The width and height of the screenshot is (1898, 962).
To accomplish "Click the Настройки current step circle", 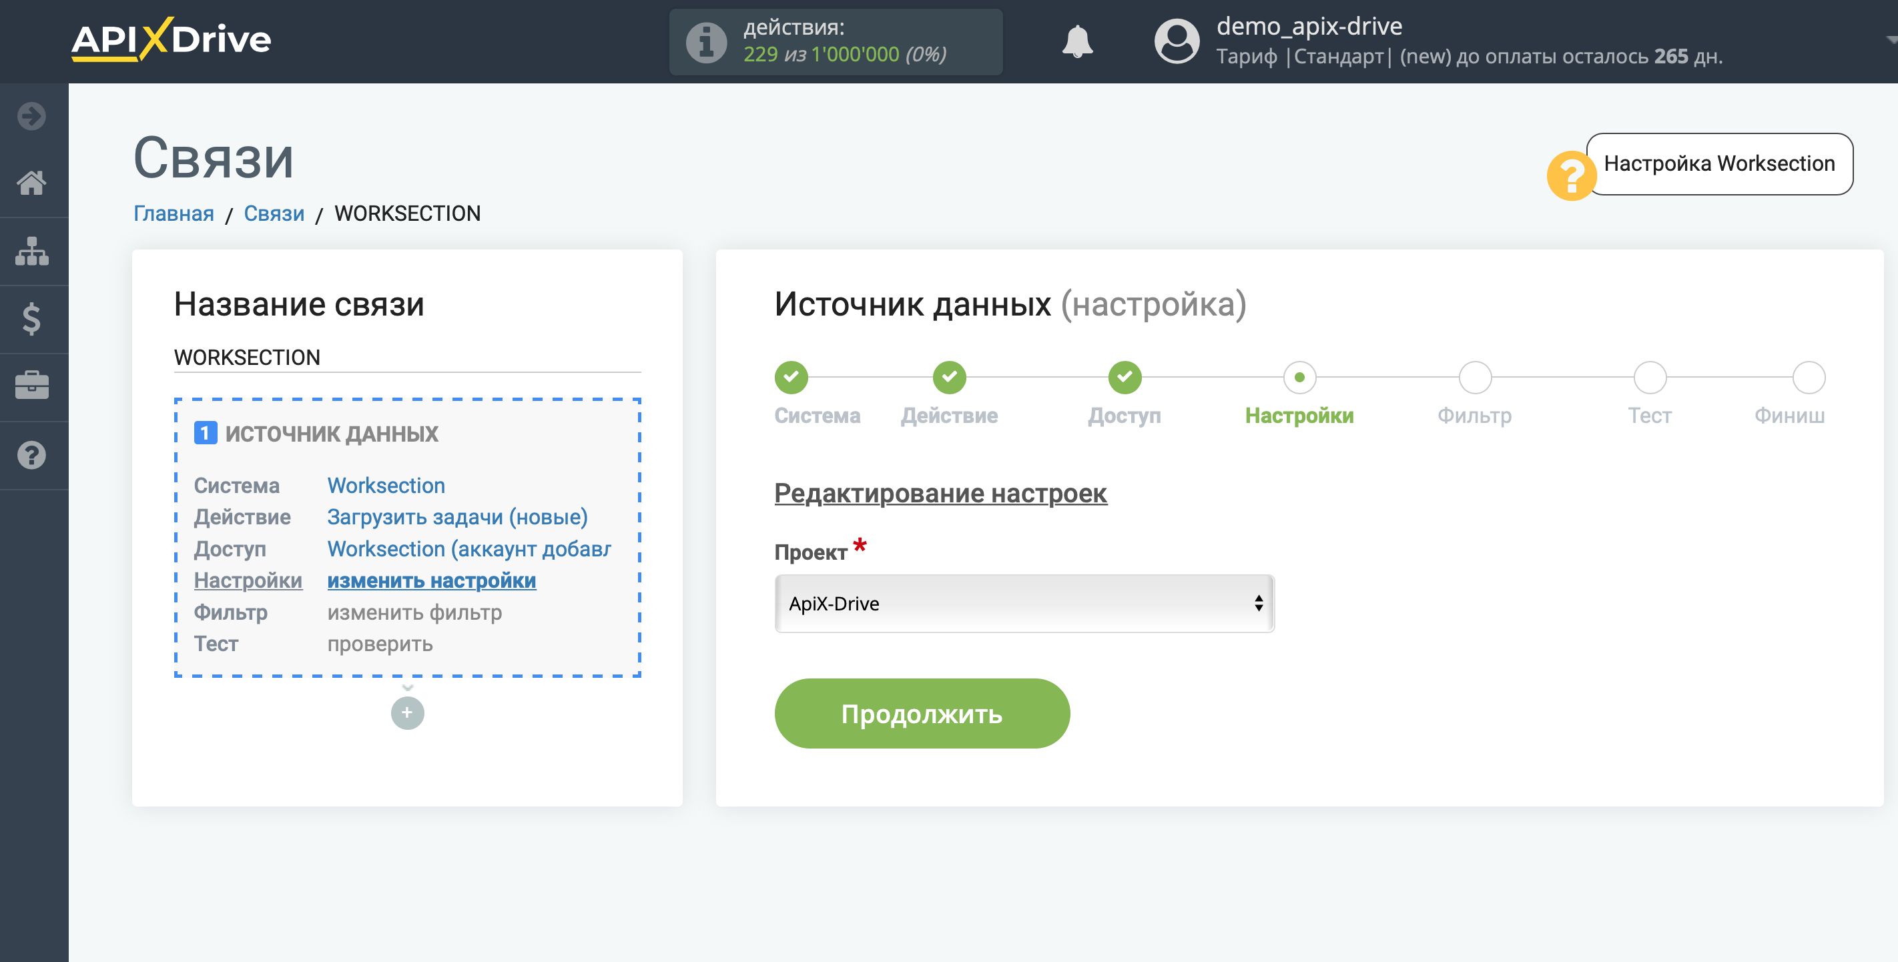I will tap(1299, 377).
